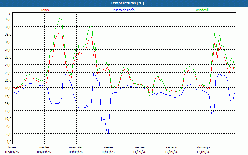Screen dimensions: 248x155
Task: Click the red 'Temp.' legend label
Action: click(x=45, y=10)
